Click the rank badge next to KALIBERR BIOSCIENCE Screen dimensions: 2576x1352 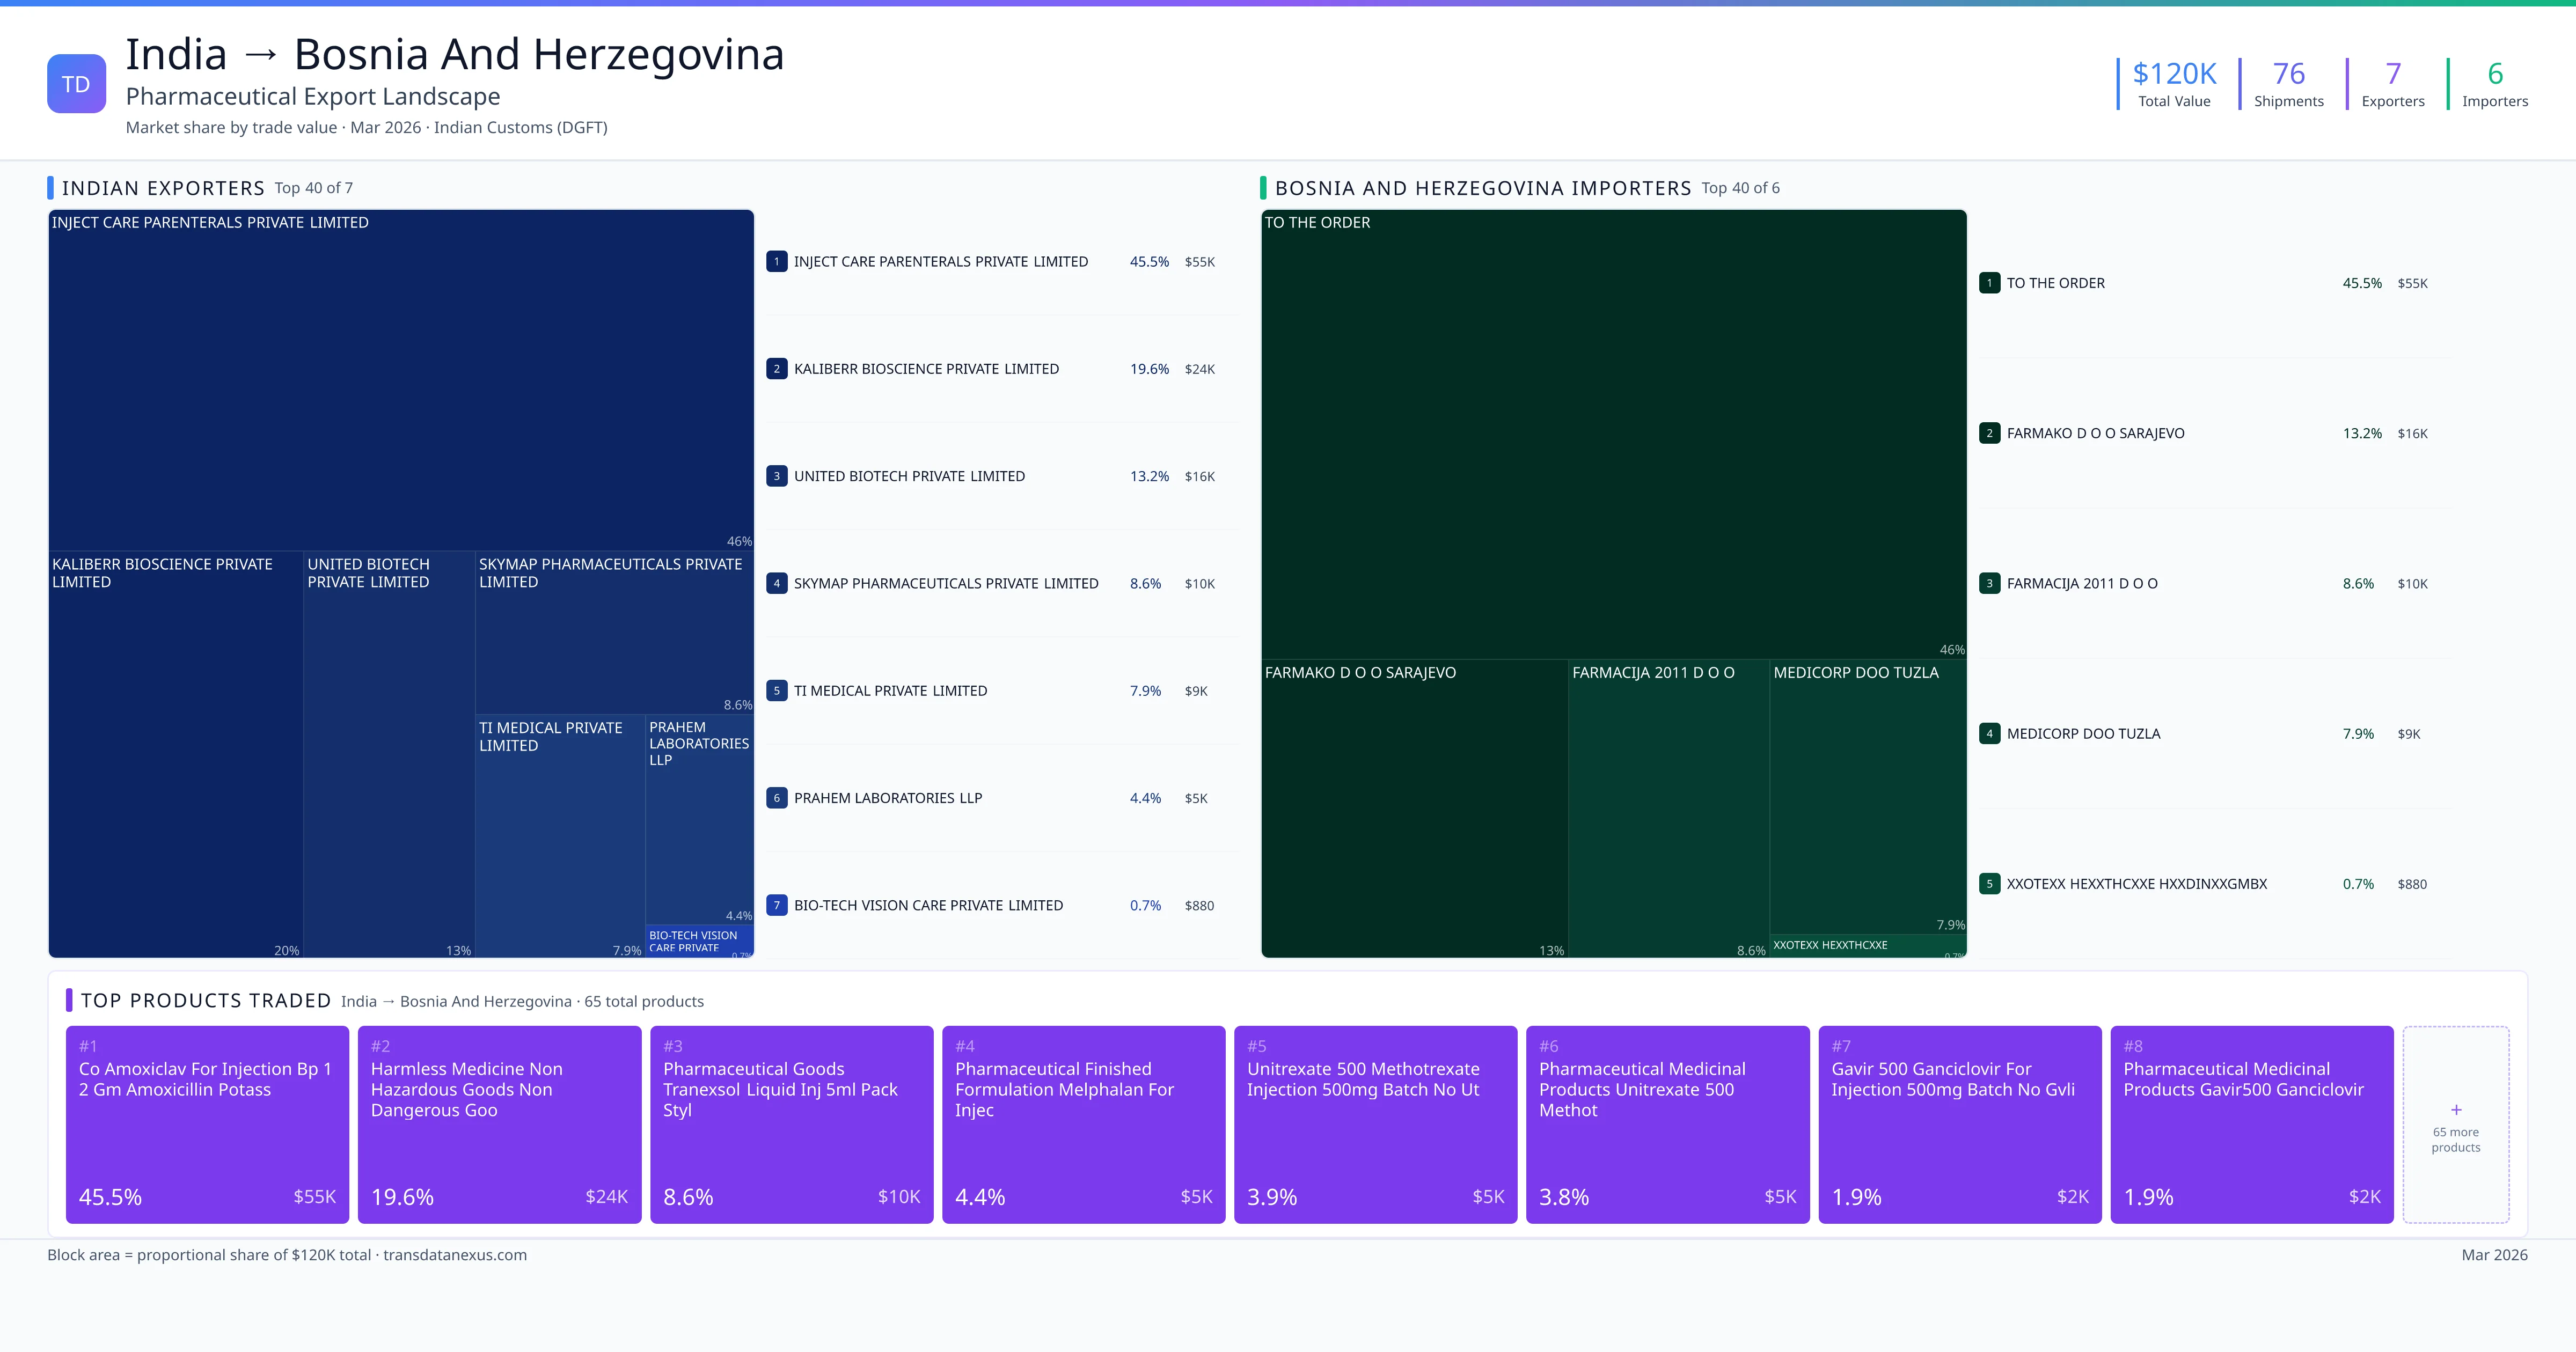pos(776,368)
